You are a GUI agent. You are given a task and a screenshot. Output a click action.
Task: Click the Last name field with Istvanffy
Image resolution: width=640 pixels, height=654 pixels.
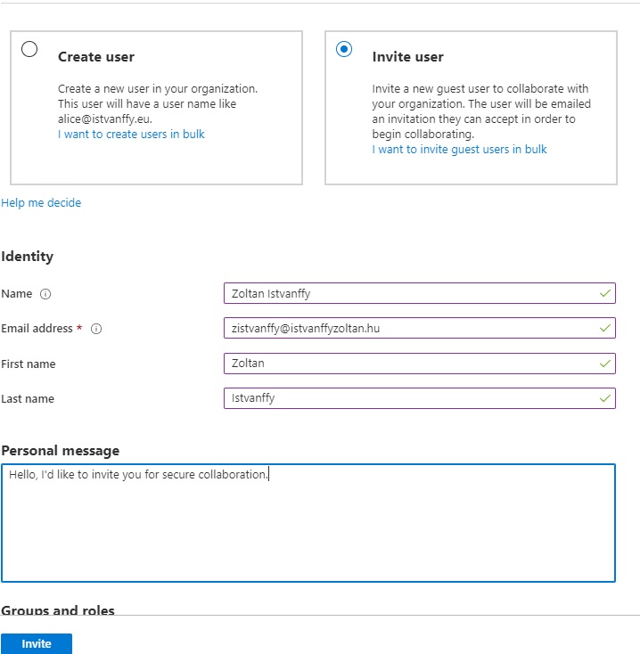point(410,398)
